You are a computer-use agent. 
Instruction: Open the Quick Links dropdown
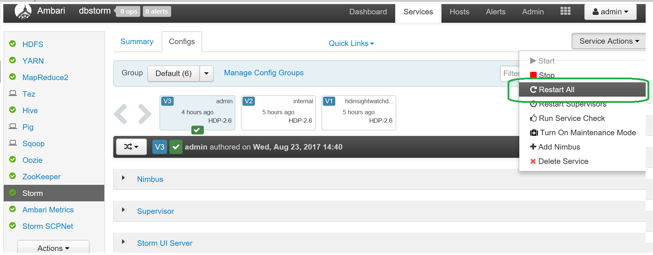tap(351, 43)
